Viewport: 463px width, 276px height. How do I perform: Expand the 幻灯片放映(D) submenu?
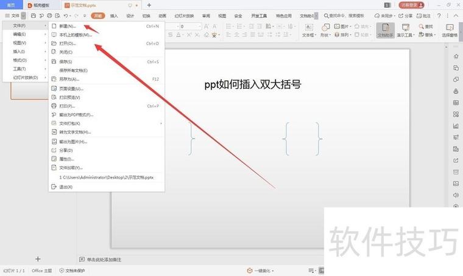25,77
